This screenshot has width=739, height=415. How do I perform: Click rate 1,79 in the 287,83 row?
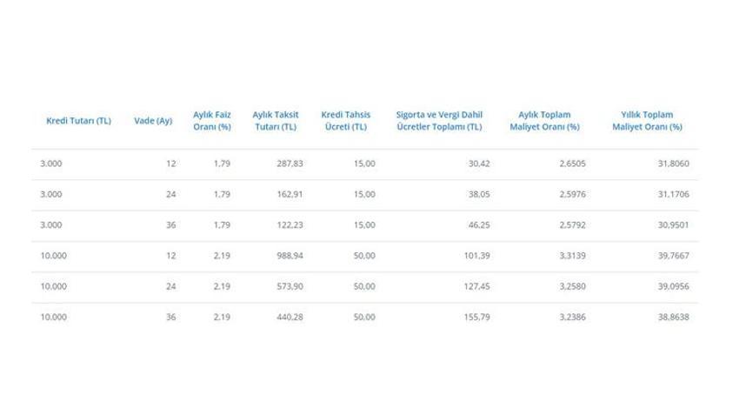222,164
